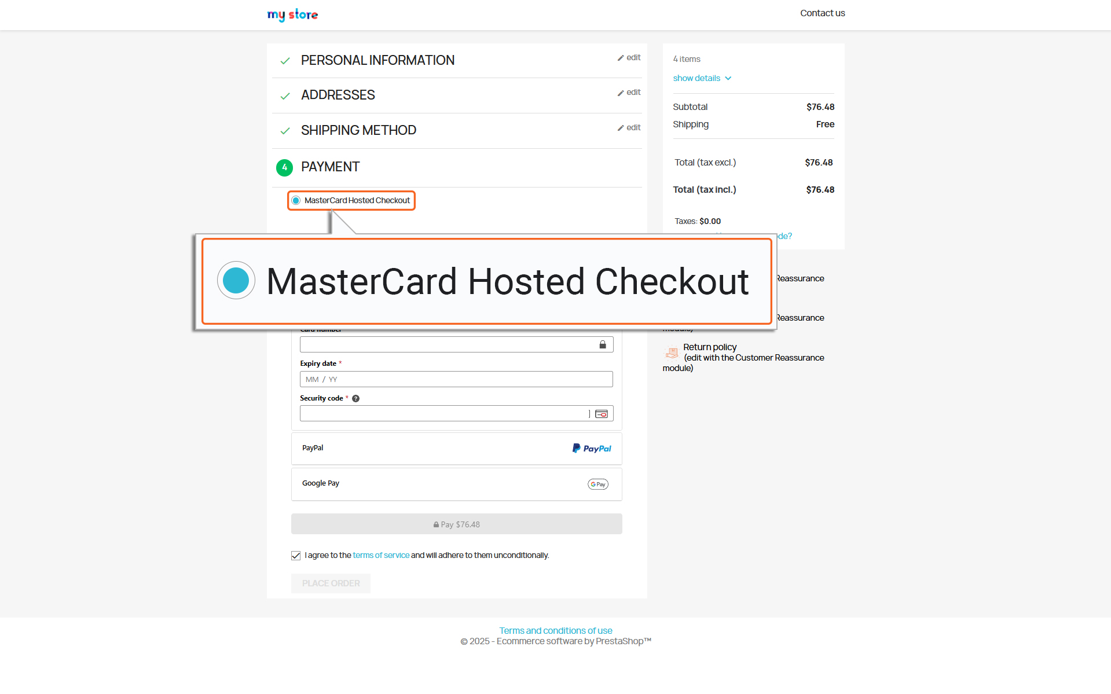1111x694 pixels.
Task: Click the my store logo
Action: (x=292, y=14)
